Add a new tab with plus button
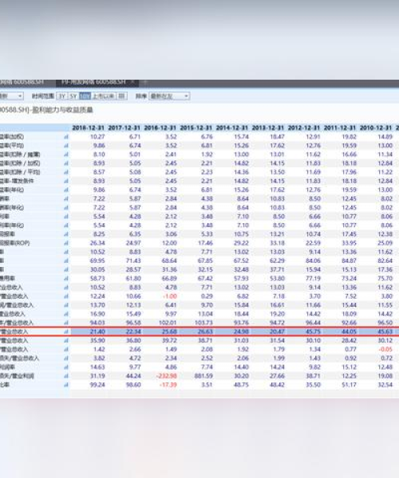This screenshot has width=399, height=478. [145, 82]
